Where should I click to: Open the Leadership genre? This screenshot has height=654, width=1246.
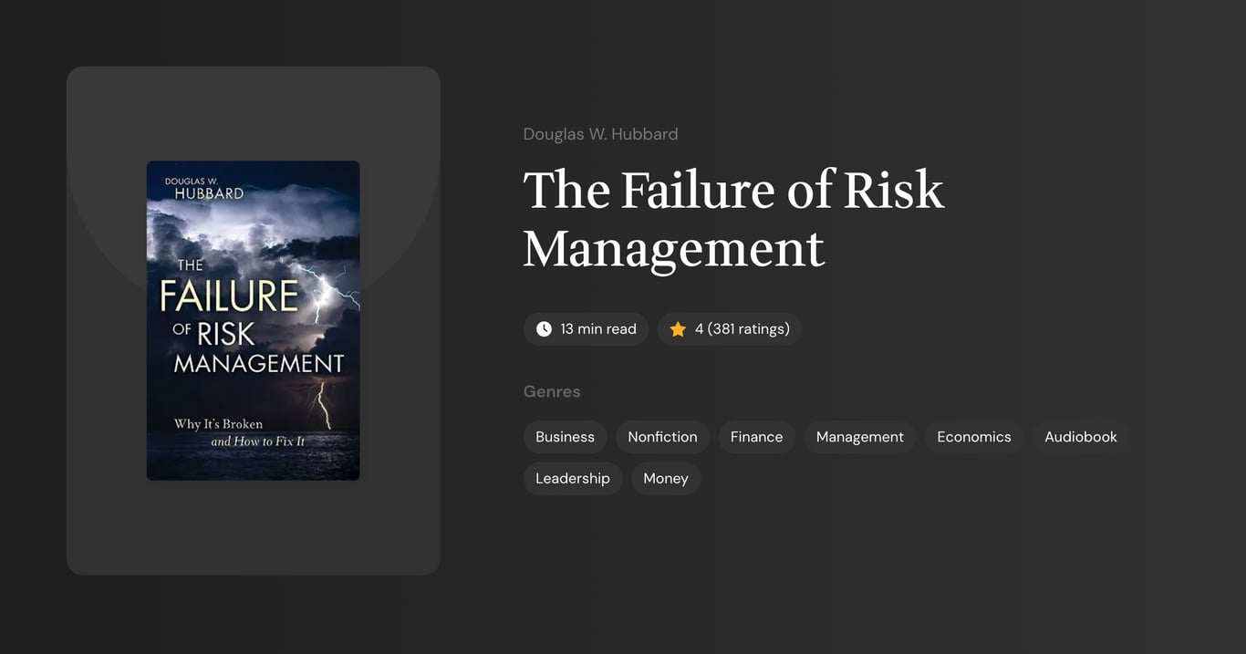[x=573, y=478]
